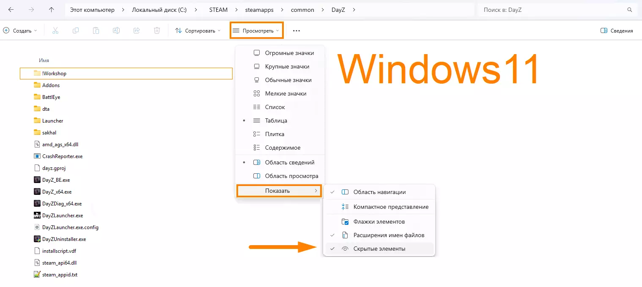This screenshot has height=287, width=642.
Task: Toggle Флажки элементов option
Action: pyautogui.click(x=379, y=221)
